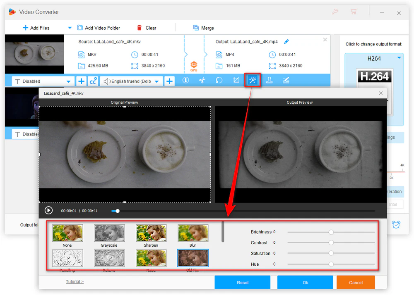
Task: Apply the Noise effect
Action: (x=151, y=258)
